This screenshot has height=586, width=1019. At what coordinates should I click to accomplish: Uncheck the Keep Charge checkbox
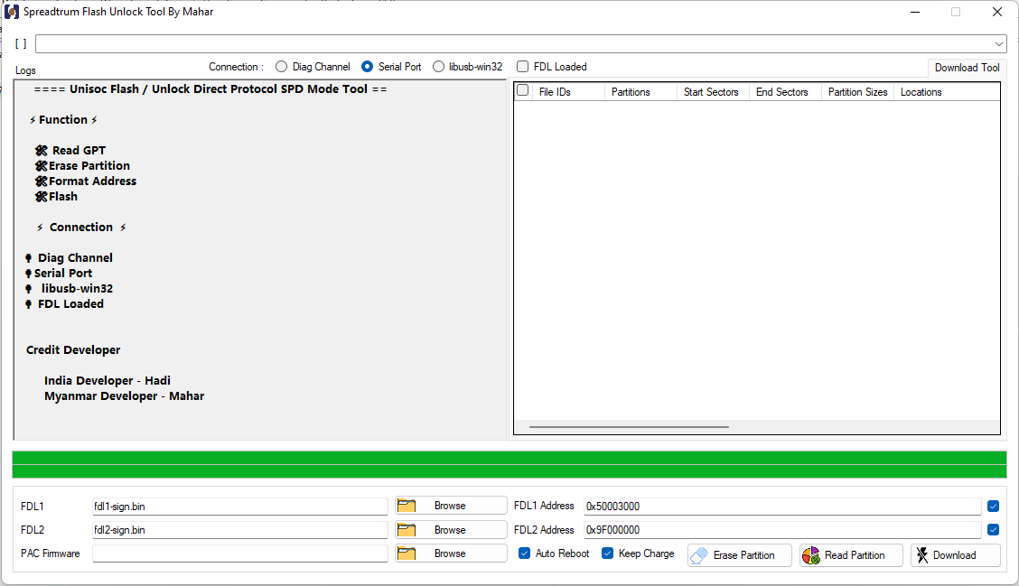(x=607, y=553)
